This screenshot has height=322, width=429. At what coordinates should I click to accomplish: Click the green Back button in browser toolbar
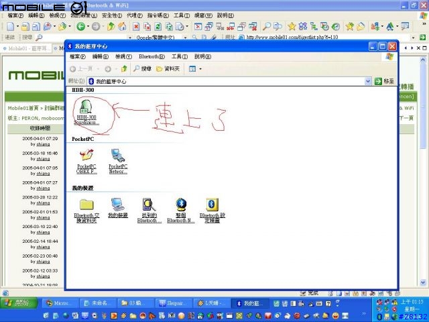80,27
